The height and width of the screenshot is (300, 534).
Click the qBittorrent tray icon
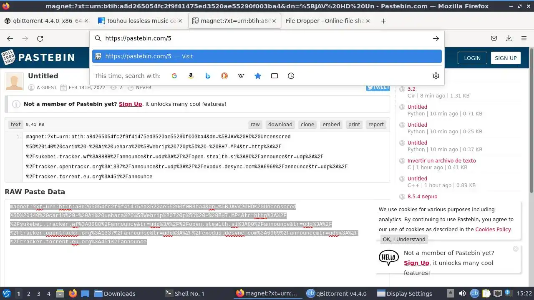click(x=474, y=293)
